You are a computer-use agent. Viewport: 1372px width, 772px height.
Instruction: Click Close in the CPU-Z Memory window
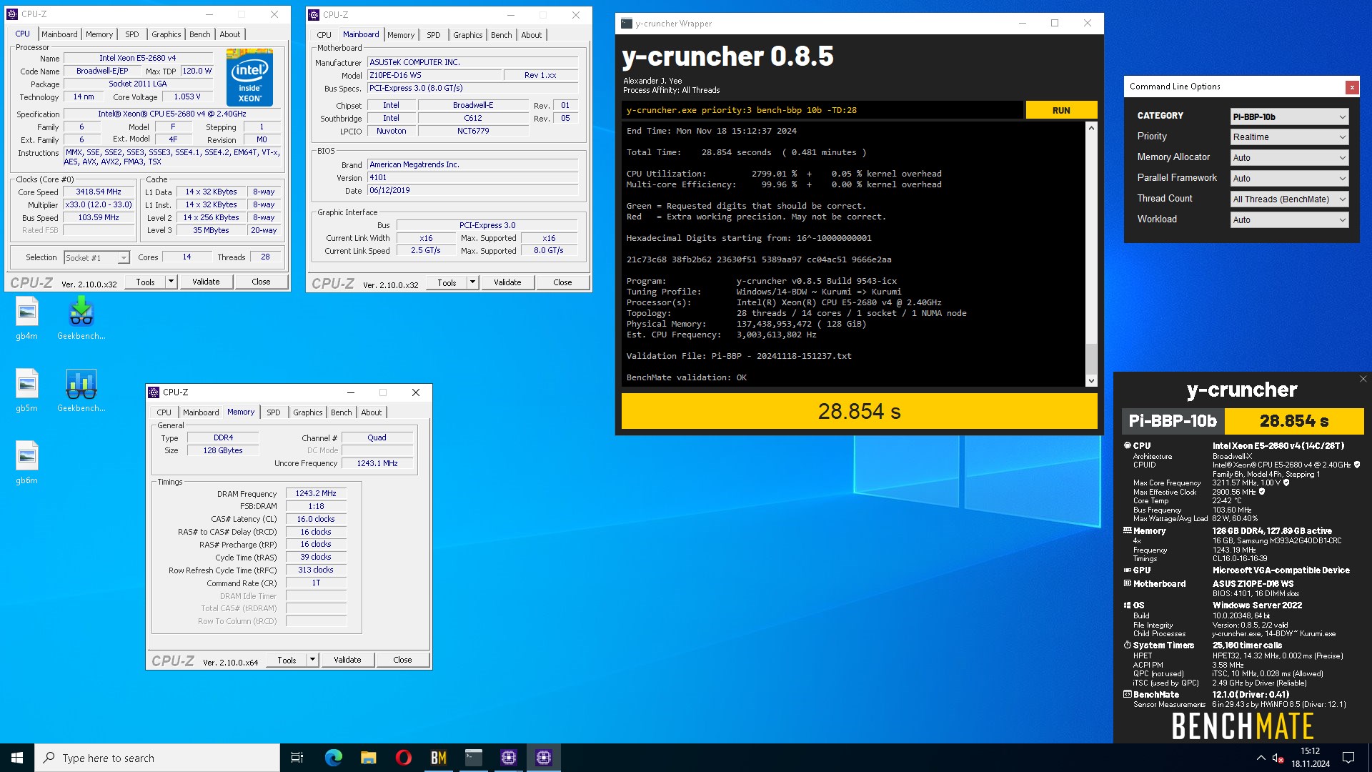click(x=402, y=660)
